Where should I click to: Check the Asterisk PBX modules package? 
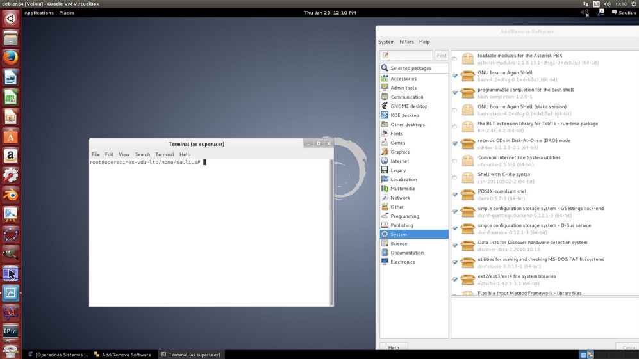click(455, 59)
